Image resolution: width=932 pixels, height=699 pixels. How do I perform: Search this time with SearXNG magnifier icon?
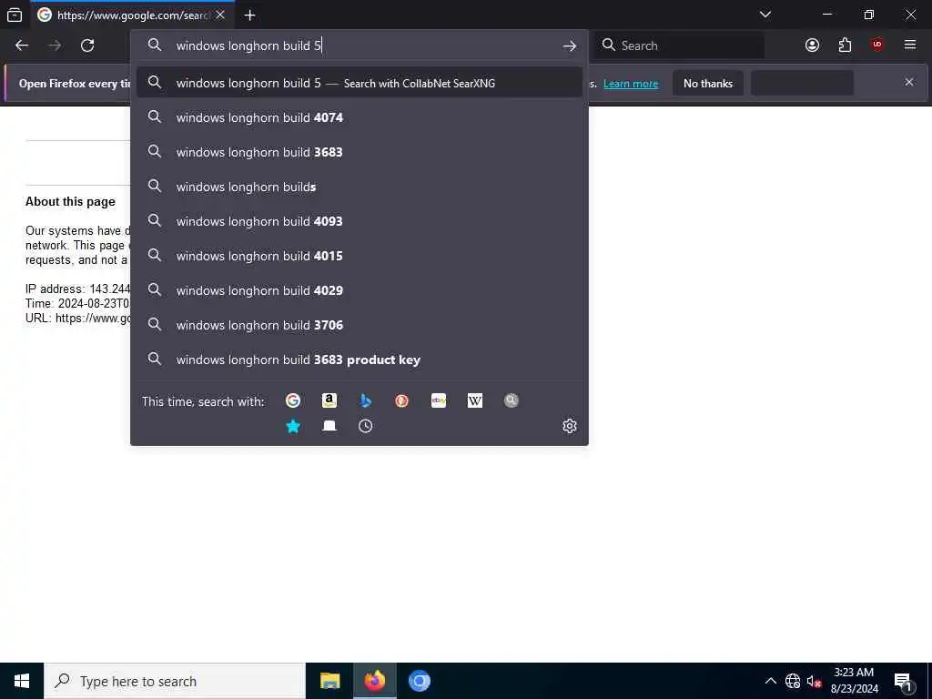click(512, 400)
